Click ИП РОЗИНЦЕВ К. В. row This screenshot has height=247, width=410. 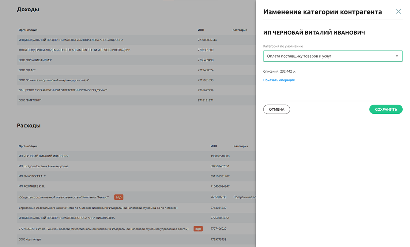click(x=136, y=186)
